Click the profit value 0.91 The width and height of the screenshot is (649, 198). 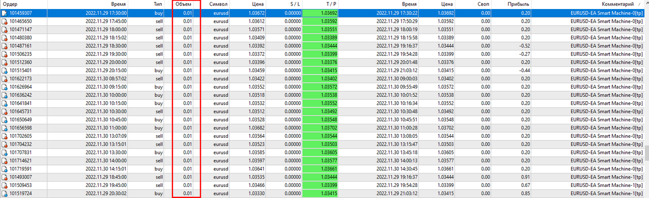pos(526,177)
